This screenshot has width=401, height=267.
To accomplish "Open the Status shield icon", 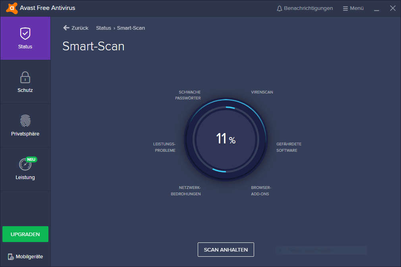I will [25, 34].
